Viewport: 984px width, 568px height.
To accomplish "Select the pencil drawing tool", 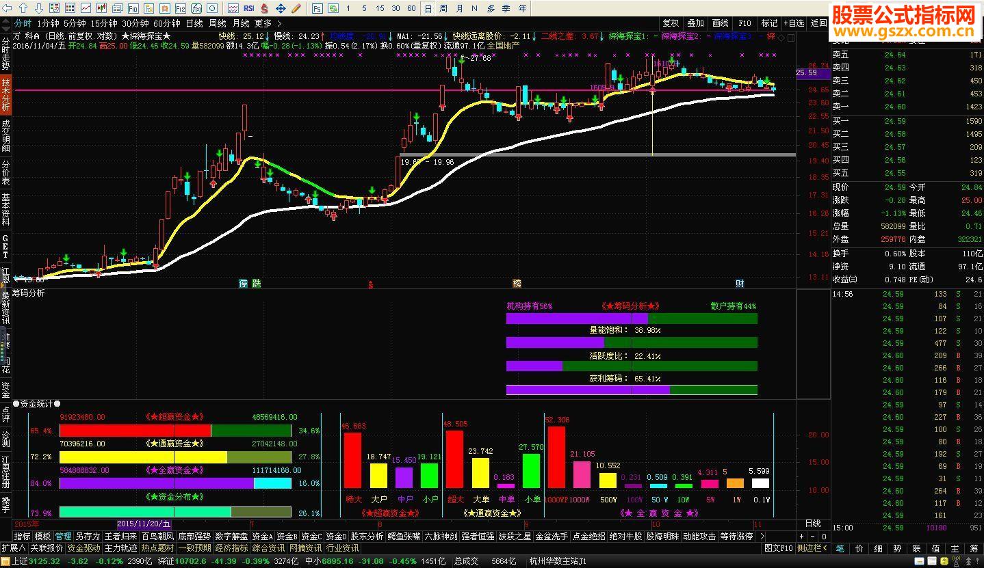I will click(x=296, y=8).
